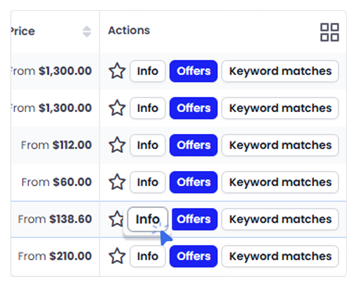Mark the $138.60 row as favorite
This screenshot has width=356, height=287.
tap(116, 219)
